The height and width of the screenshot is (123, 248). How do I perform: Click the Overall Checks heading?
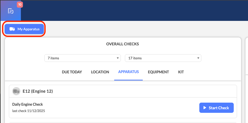[123, 44]
